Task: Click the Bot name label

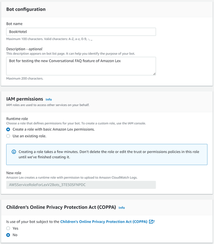Action: (x=14, y=24)
